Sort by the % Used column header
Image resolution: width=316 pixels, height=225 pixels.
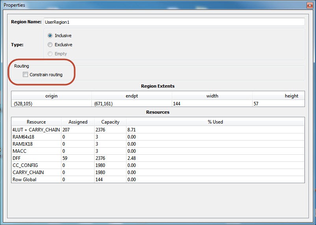point(215,122)
